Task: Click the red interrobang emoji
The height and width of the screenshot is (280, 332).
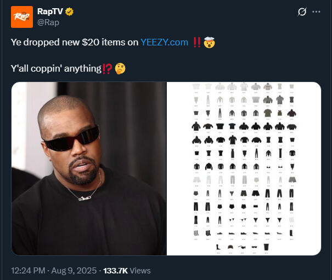Action: pos(107,68)
